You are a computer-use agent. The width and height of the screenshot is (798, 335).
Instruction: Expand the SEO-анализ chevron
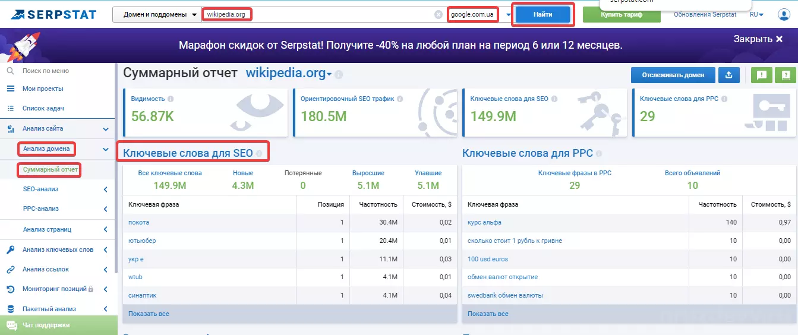(106, 189)
